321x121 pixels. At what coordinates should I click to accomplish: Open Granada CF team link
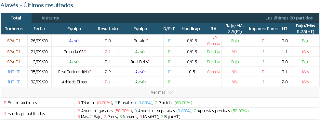tap(74, 52)
